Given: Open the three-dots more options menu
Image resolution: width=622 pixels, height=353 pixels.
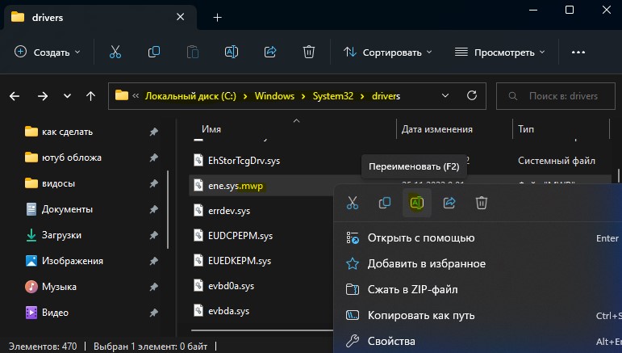Looking at the screenshot, I should point(578,52).
